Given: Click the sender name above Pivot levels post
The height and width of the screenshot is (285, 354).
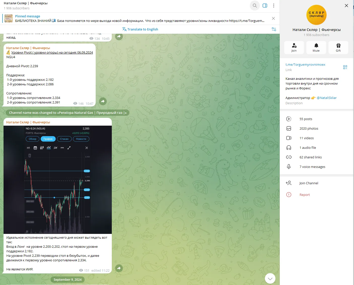Looking at the screenshot, I should (x=28, y=48).
